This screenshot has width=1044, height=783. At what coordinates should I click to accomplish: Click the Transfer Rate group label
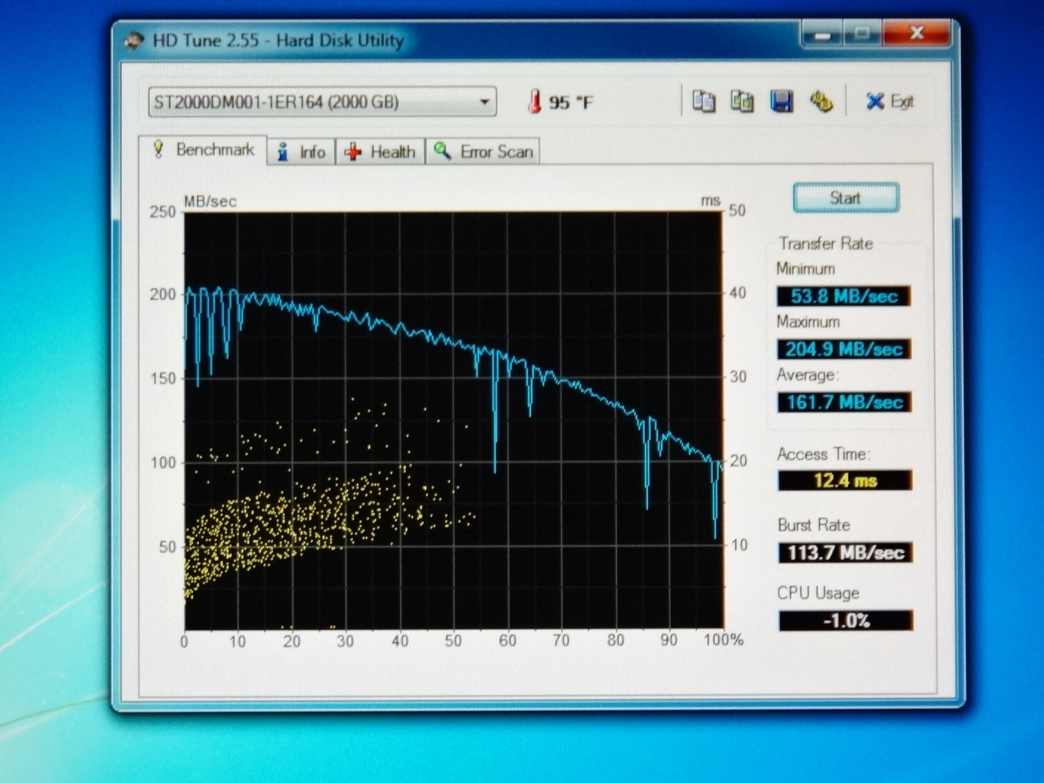pos(826,244)
